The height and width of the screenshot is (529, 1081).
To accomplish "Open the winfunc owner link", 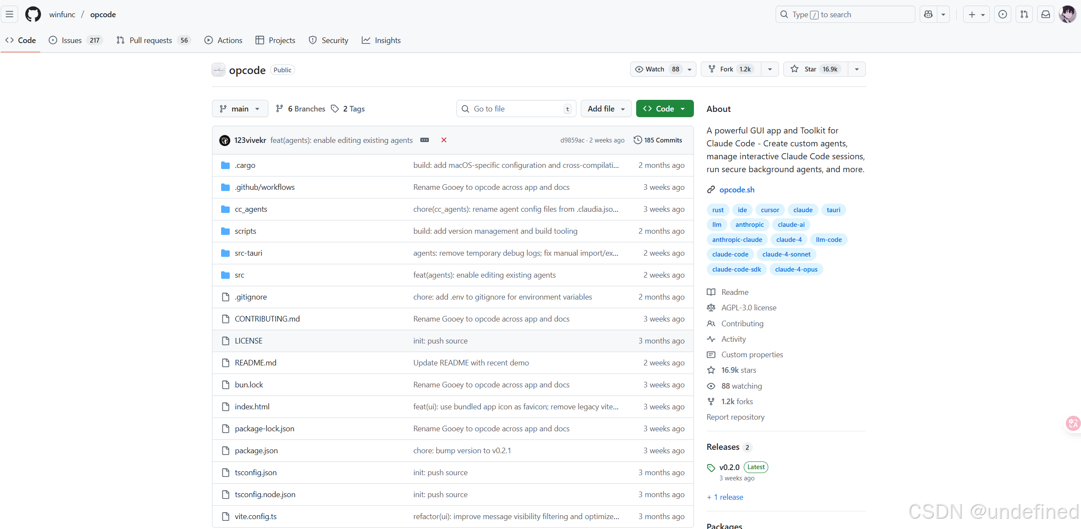I will 62,14.
